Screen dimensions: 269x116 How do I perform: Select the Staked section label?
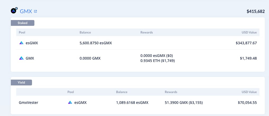(22, 23)
